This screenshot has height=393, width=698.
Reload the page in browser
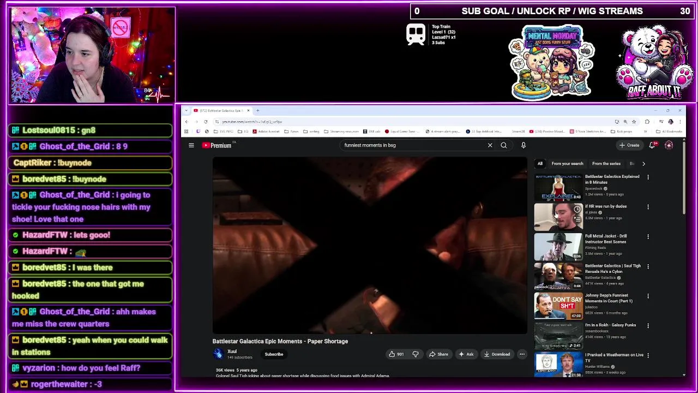click(x=206, y=122)
